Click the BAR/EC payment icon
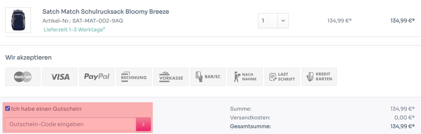421x134 pixels. tap(208, 77)
